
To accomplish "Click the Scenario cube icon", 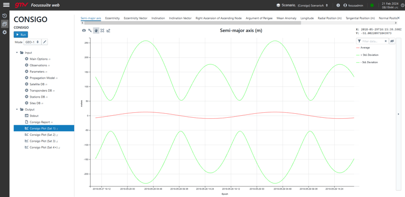I will [x=278, y=5].
